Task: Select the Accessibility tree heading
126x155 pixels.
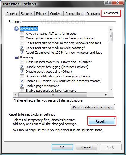Action: click(29, 29)
